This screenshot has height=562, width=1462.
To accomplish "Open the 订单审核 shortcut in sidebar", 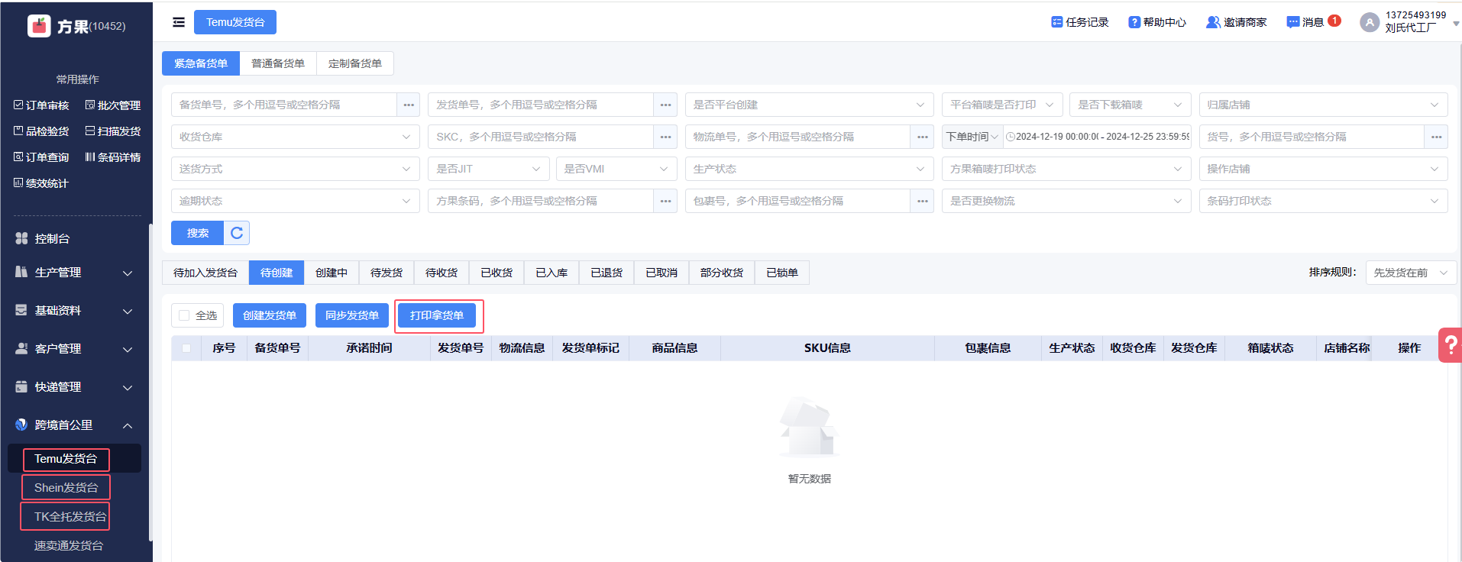I will (x=41, y=105).
